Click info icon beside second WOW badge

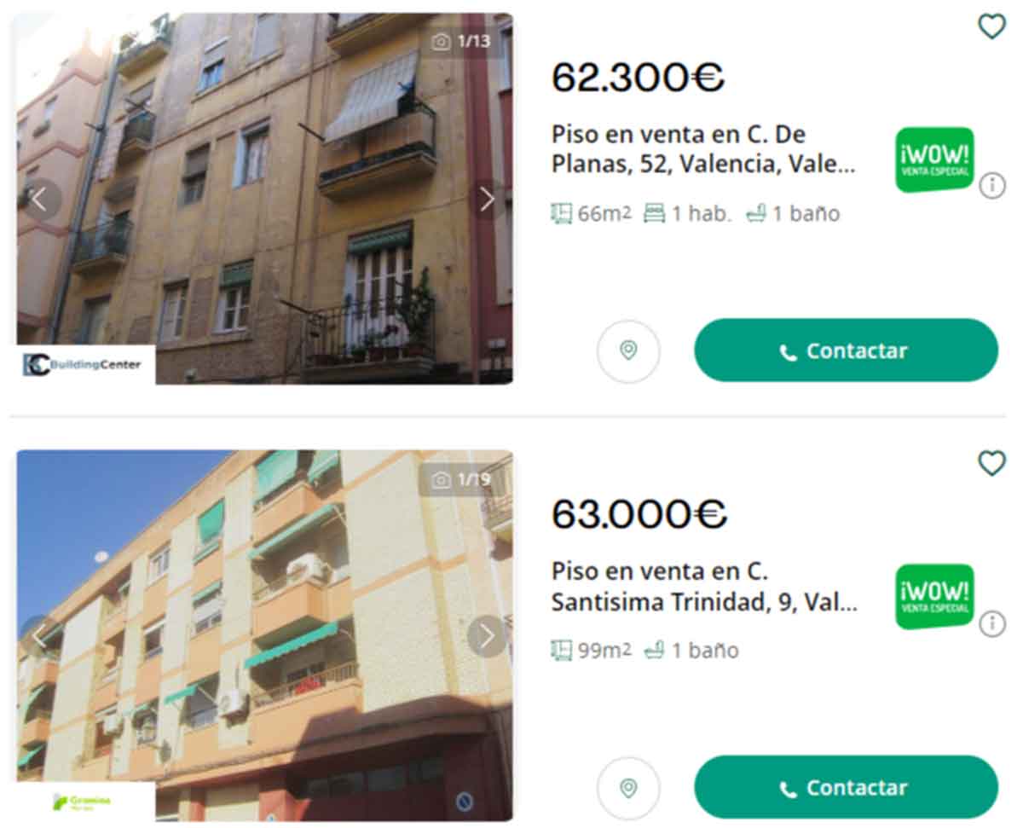[x=992, y=624]
